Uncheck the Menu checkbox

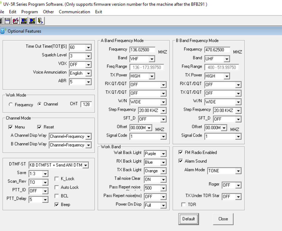point(11,127)
